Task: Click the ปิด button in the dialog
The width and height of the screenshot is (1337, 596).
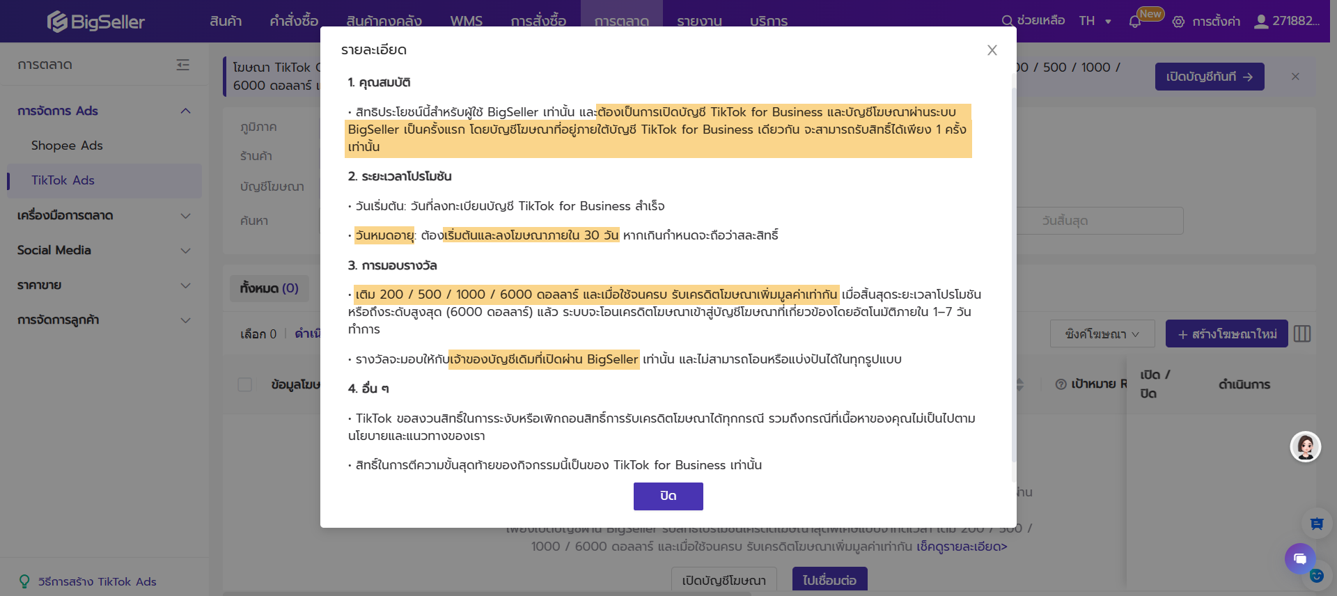Action: (x=668, y=496)
